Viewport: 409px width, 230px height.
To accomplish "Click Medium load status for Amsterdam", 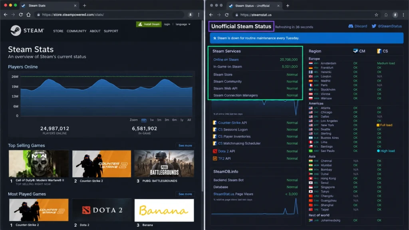I will 386,63.
